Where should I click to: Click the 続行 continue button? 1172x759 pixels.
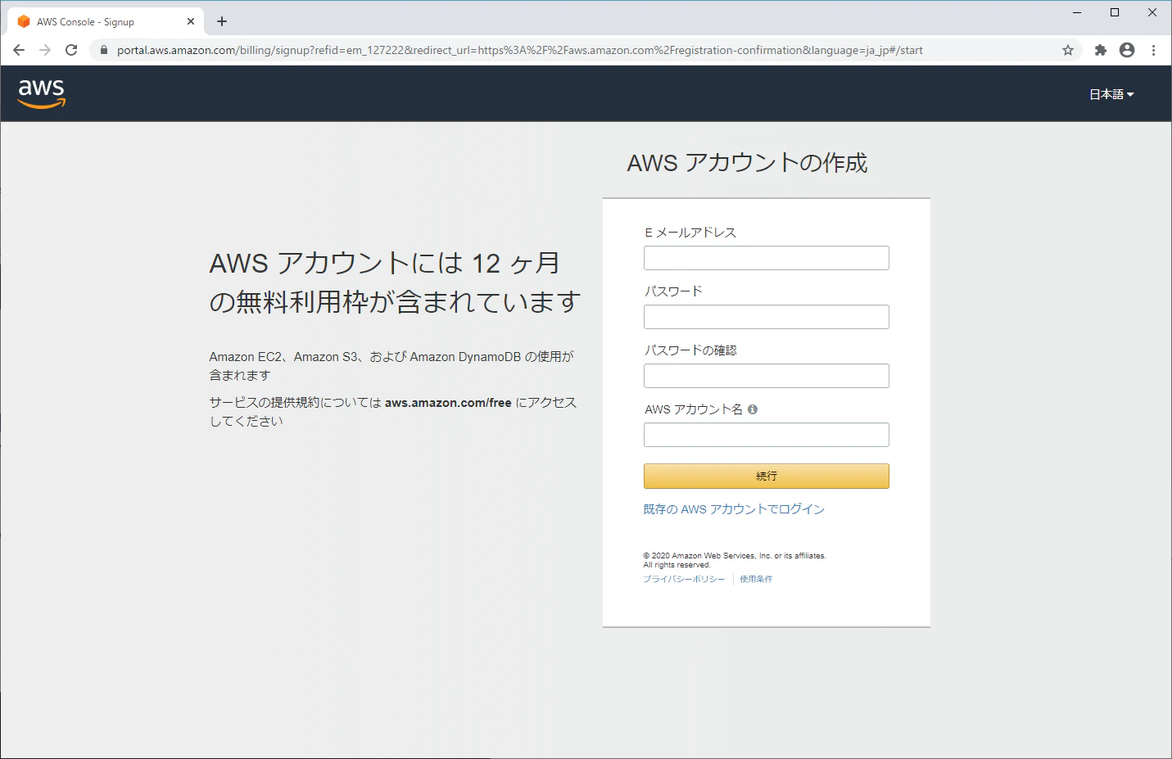pyautogui.click(x=767, y=476)
